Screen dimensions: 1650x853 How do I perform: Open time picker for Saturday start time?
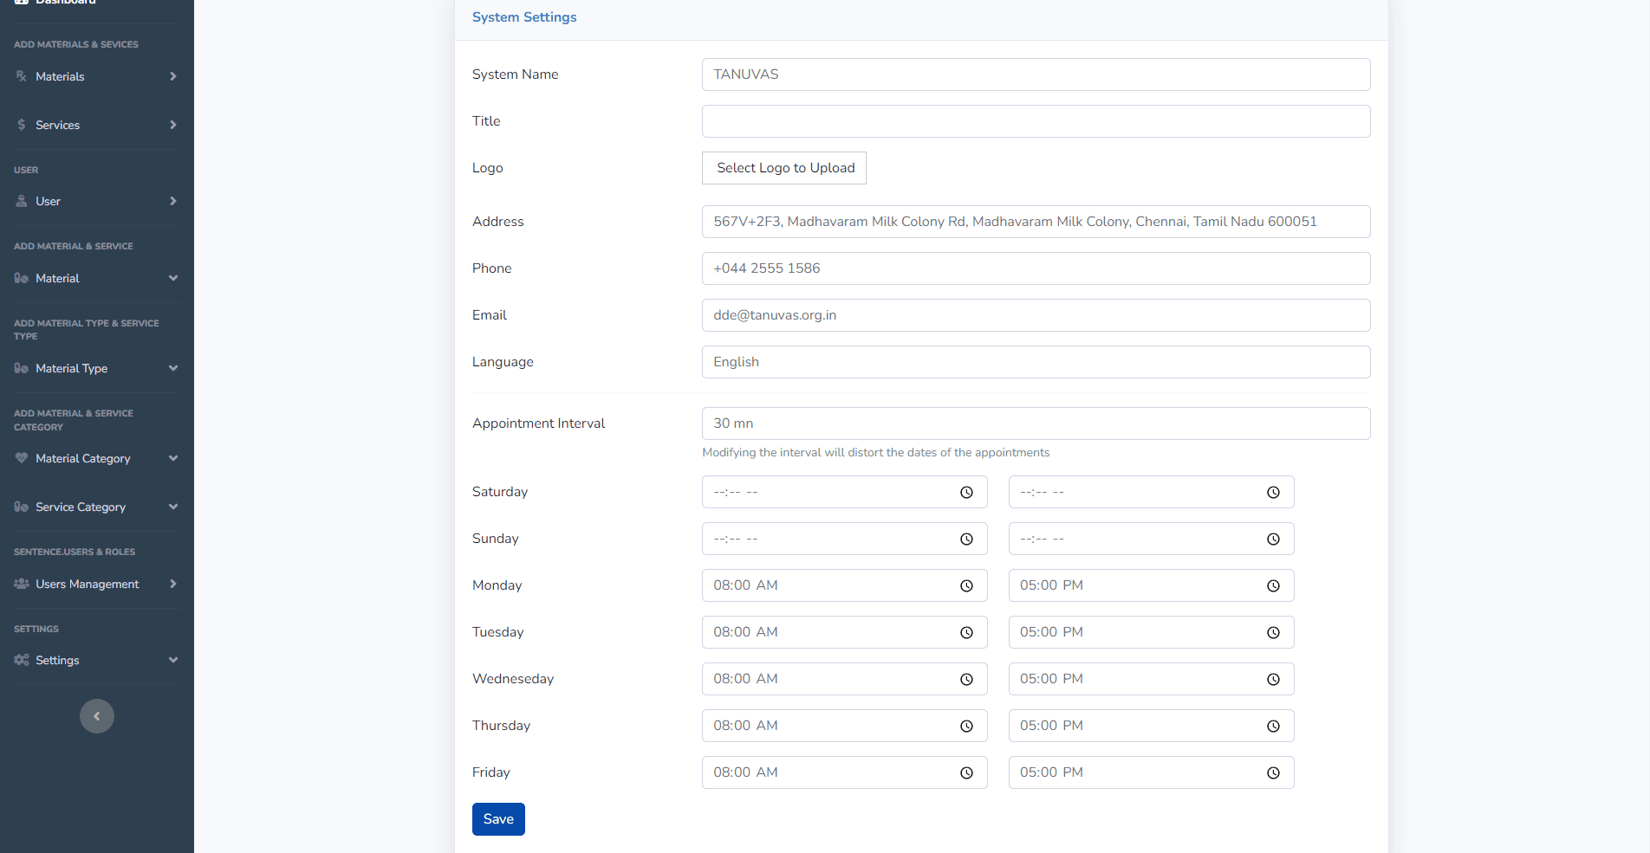pyautogui.click(x=966, y=493)
